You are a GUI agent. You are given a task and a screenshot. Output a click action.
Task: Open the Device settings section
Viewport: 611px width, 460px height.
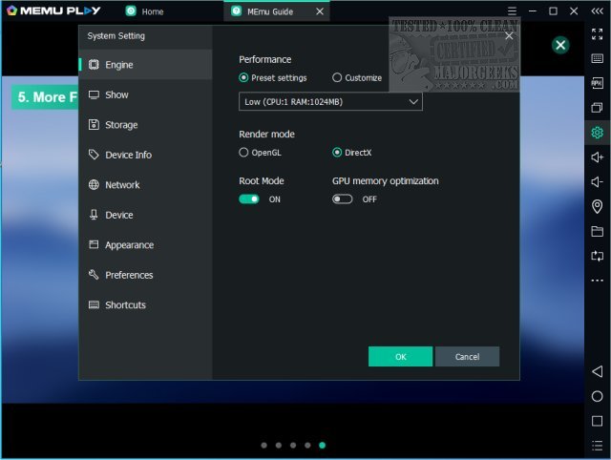pos(146,215)
